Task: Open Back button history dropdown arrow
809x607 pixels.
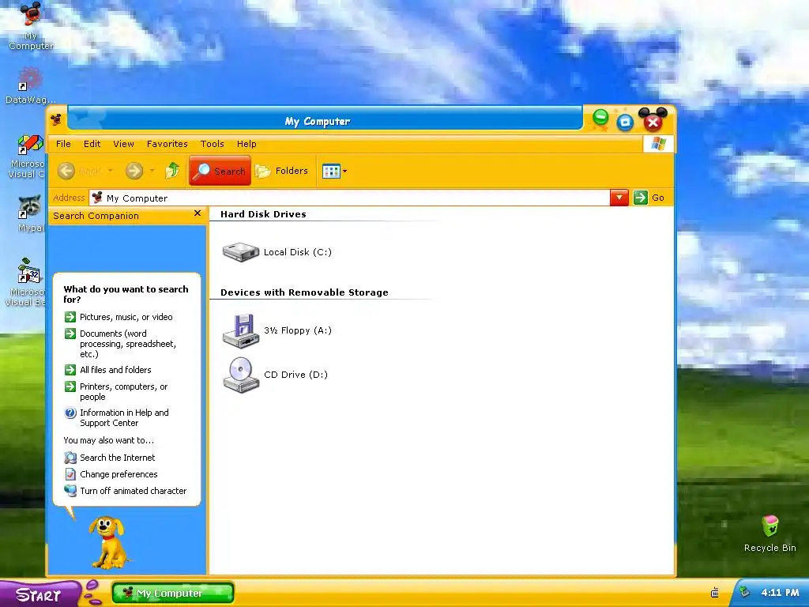Action: (x=111, y=171)
